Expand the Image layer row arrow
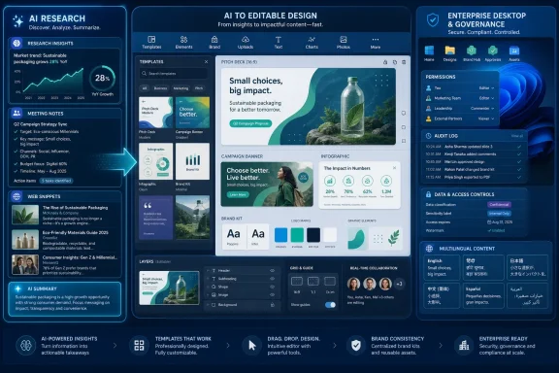559x373 pixels. pyautogui.click(x=208, y=295)
